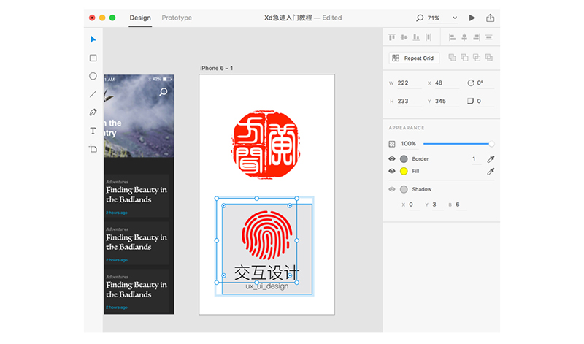Click the Repeat Grid button
The image size is (584, 344).
pyautogui.click(x=414, y=58)
